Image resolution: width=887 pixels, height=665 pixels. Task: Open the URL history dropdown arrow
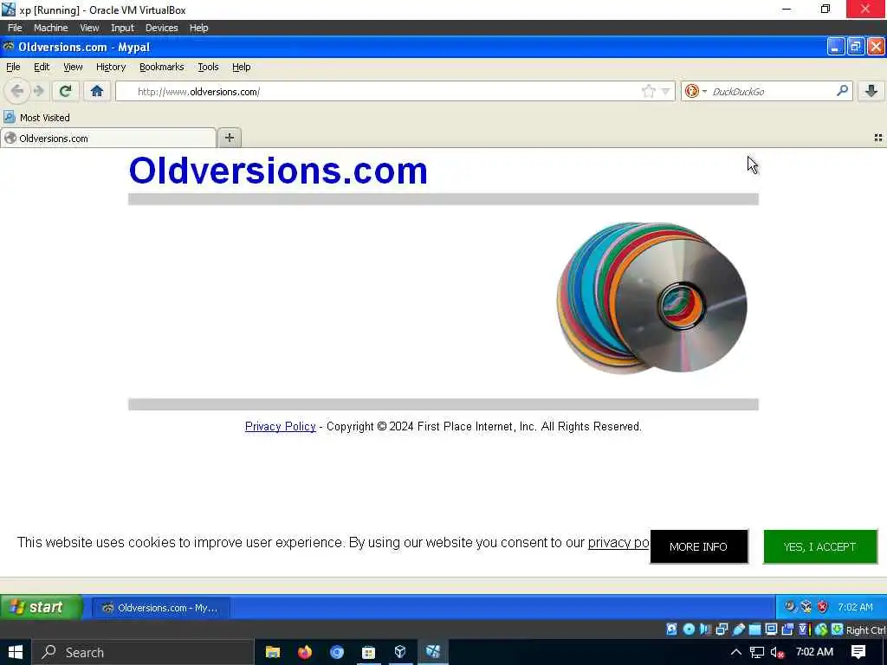pyautogui.click(x=666, y=92)
